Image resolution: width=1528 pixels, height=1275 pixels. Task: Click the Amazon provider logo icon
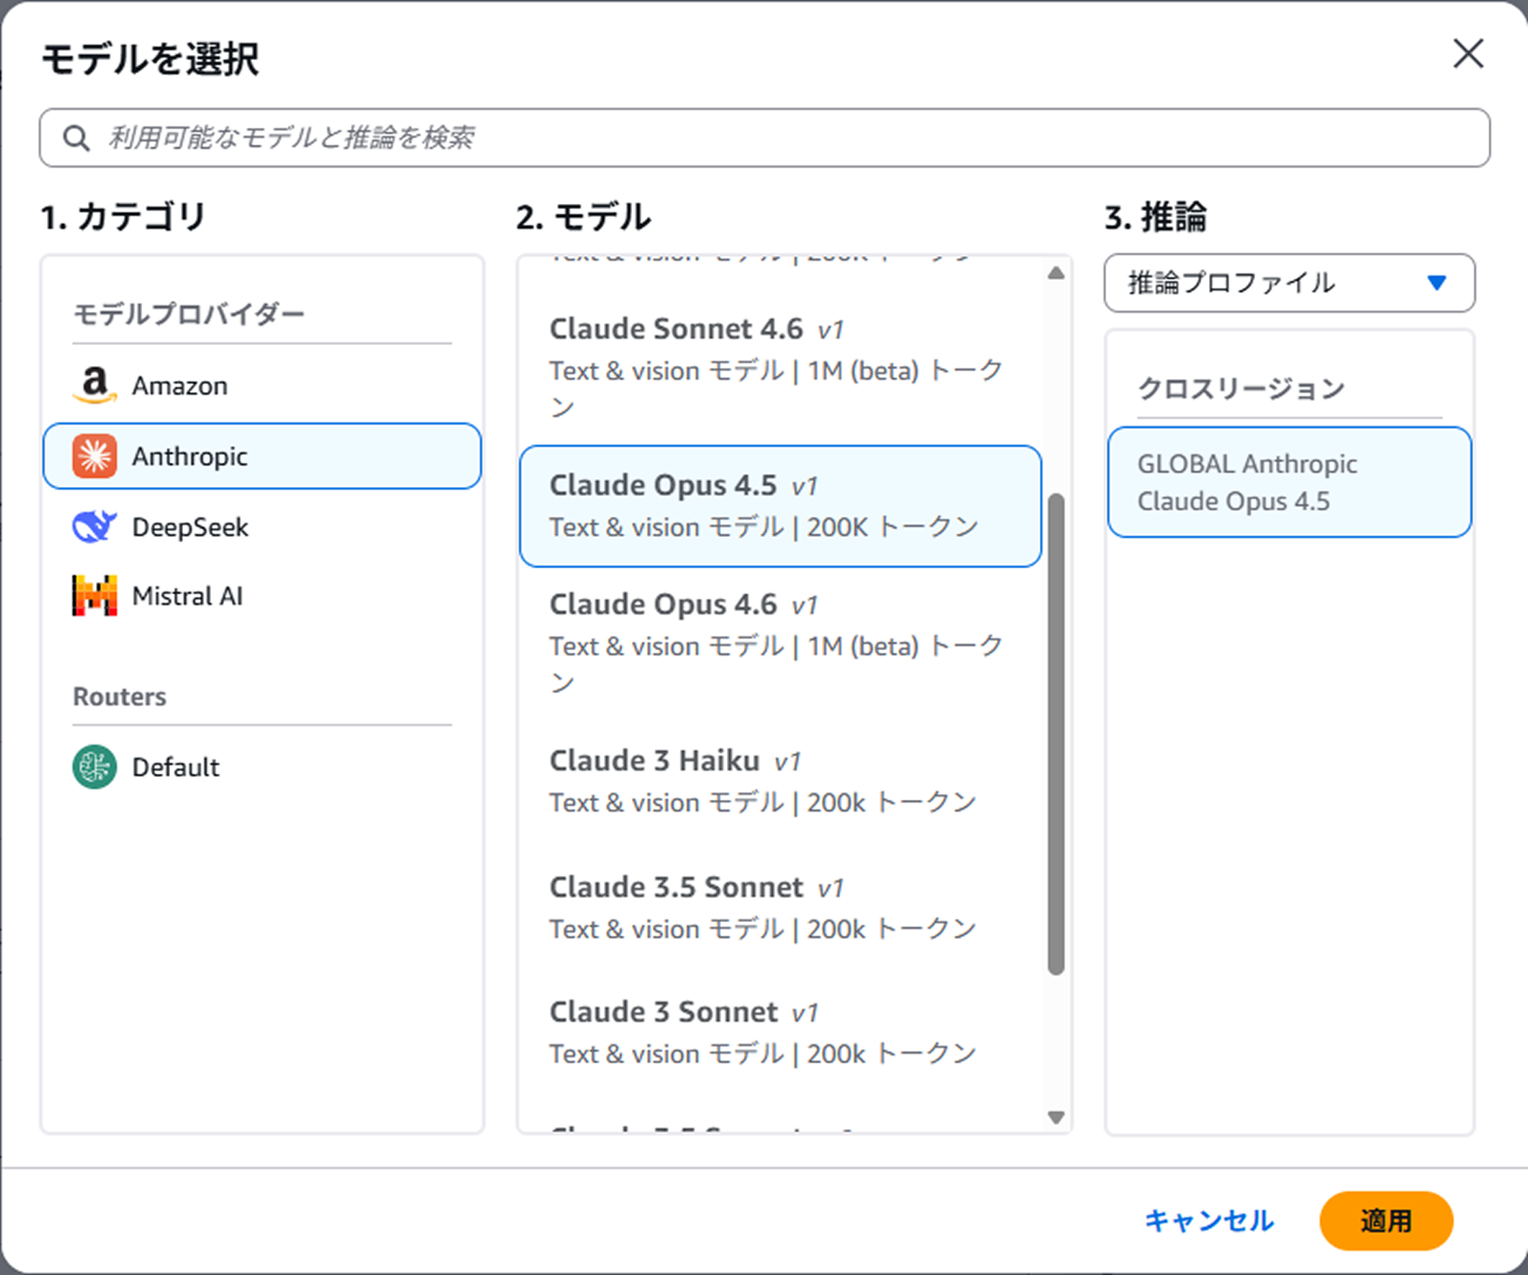94,385
